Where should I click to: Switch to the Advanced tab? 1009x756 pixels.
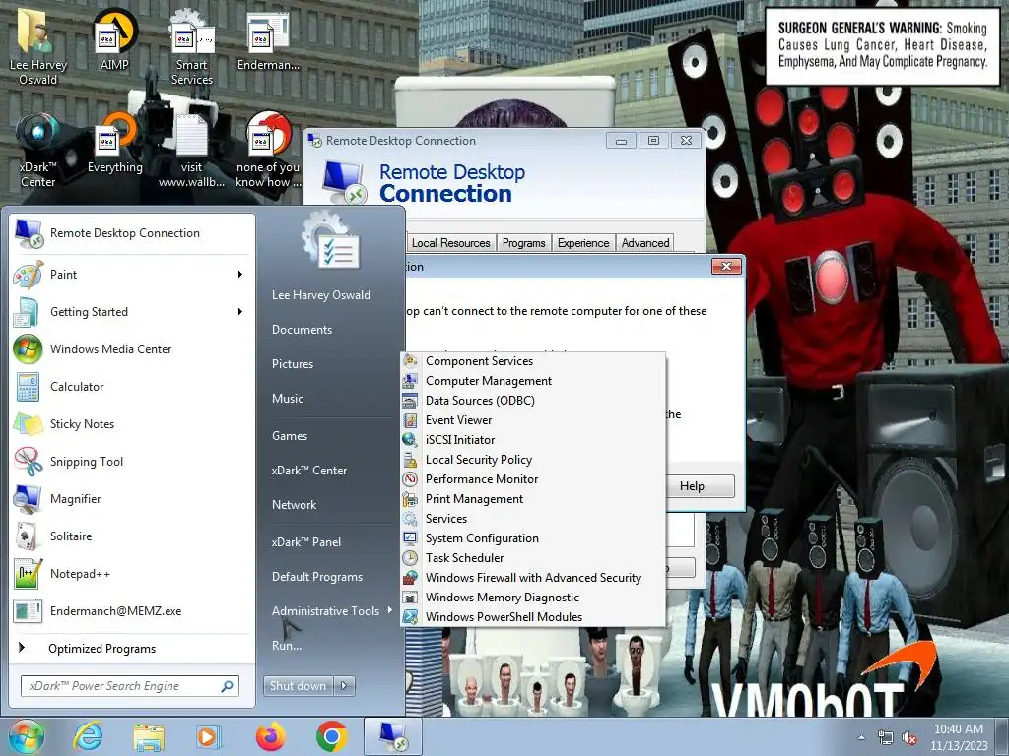[645, 243]
